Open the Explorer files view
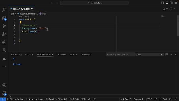This screenshot has height=101, width=179. tap(4, 18)
